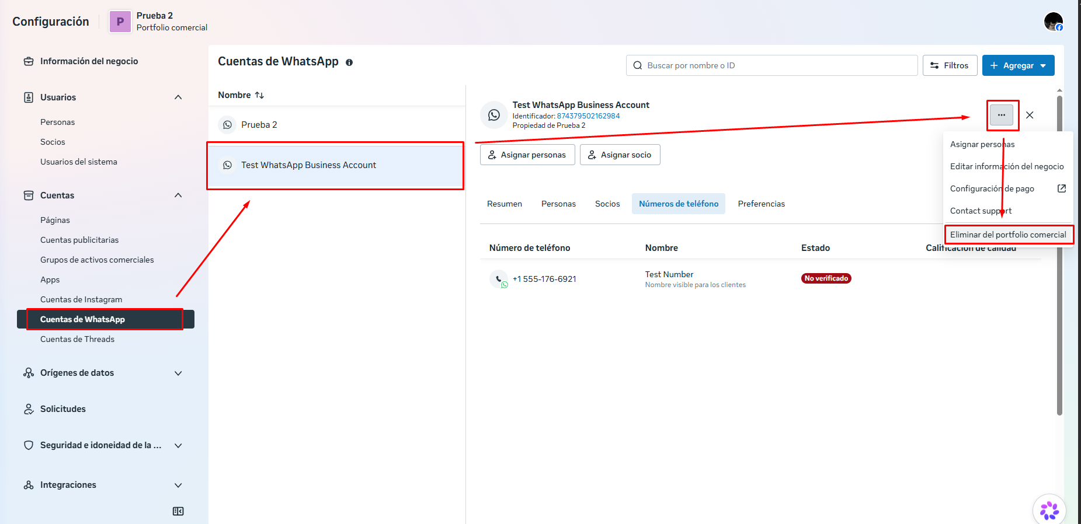This screenshot has width=1081, height=524.
Task: Click the Seguridad shield icon
Action: coord(29,445)
